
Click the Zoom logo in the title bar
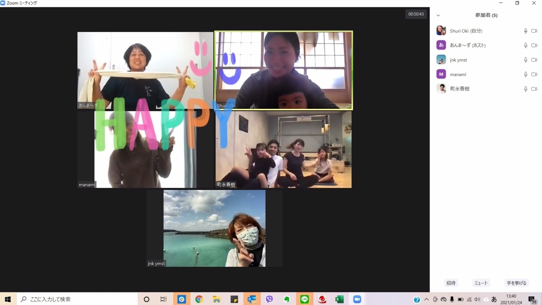pos(3,3)
